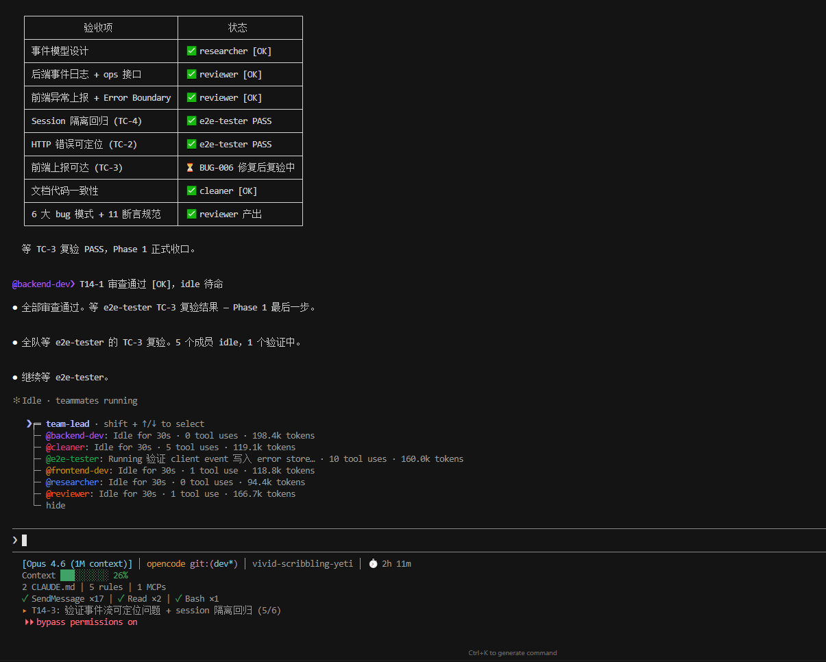Image resolution: width=826 pixels, height=662 pixels.
Task: Click the prompt chevron at input line
Action: 15,540
